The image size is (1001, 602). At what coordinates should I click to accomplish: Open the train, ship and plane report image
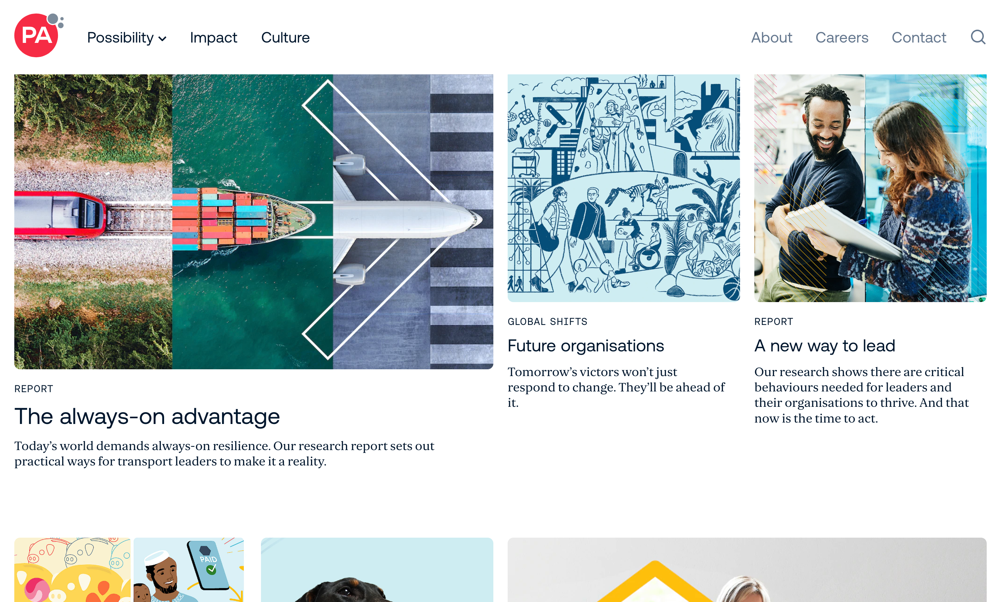253,222
